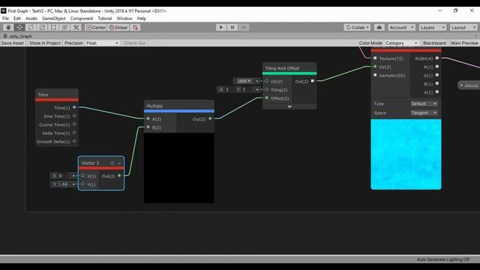The image size is (480, 270).
Task: Select the Move tool in the toolbar
Action: 19,28
